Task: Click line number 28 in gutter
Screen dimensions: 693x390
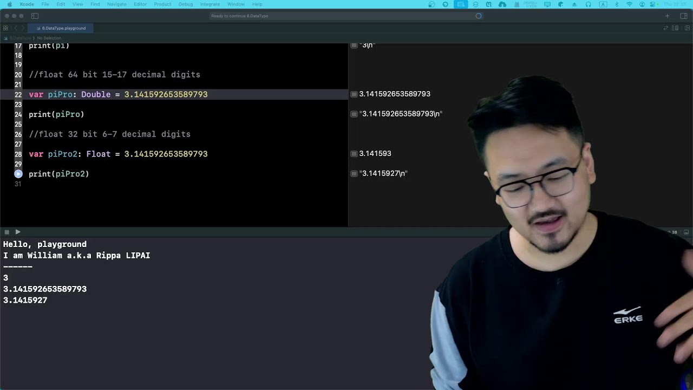Action: tap(18, 154)
